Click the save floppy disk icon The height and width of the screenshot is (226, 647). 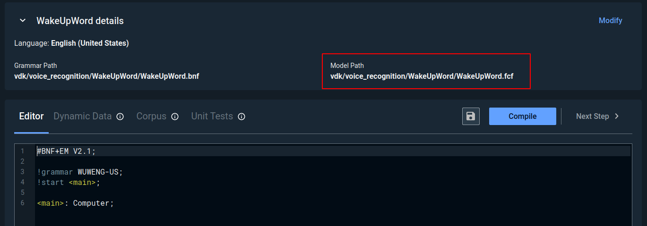[471, 116]
